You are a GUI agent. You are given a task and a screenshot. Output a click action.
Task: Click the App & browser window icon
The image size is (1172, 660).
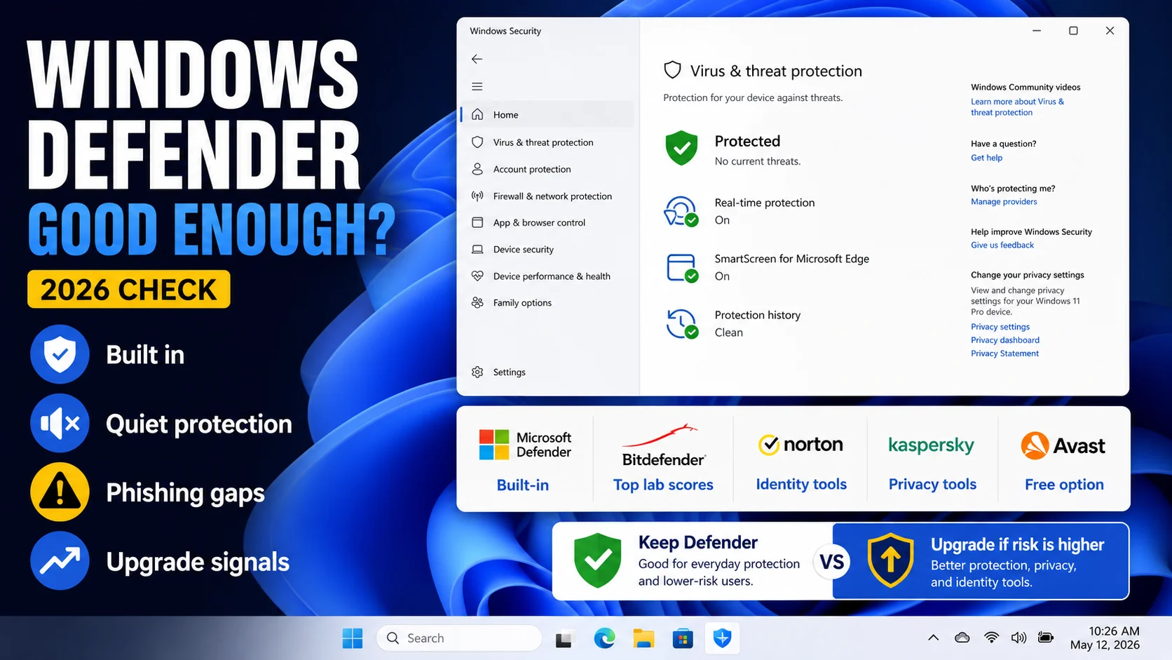pos(477,222)
